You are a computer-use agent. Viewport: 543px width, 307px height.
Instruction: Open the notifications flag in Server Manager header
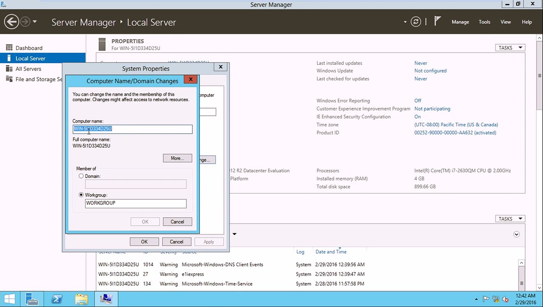click(437, 21)
